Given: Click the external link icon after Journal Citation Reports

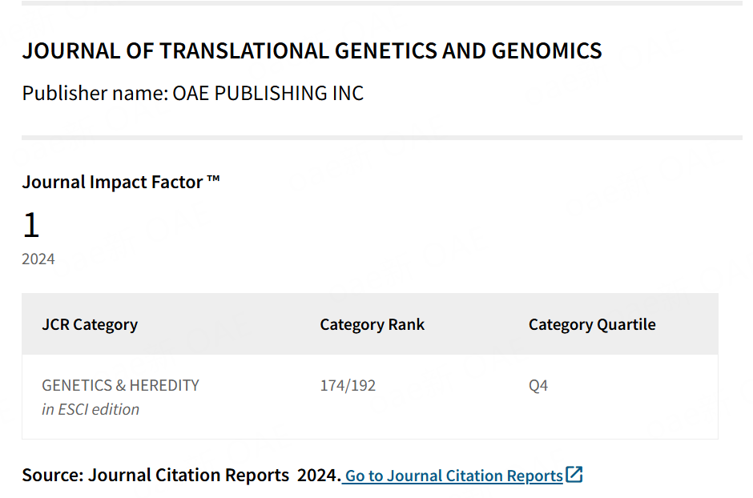Looking at the screenshot, I should click(574, 475).
